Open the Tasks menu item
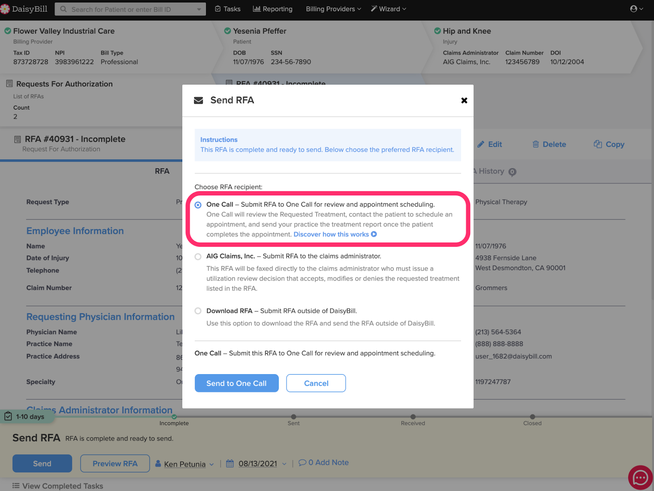654x491 pixels. 228,9
